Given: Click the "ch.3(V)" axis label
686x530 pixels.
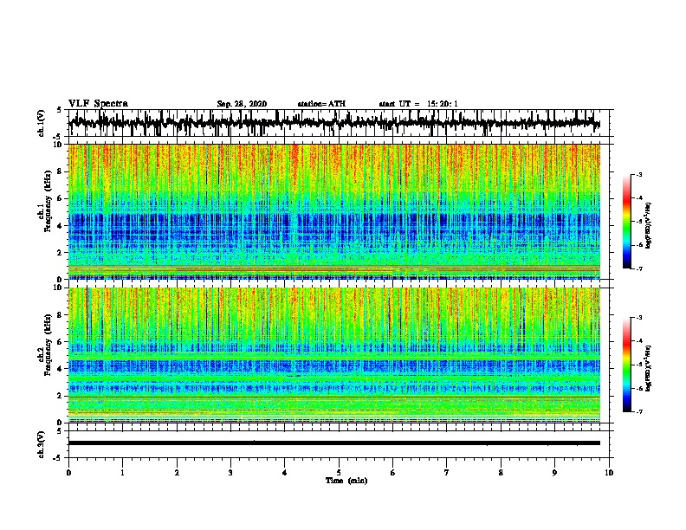Looking at the screenshot, I should [41, 444].
